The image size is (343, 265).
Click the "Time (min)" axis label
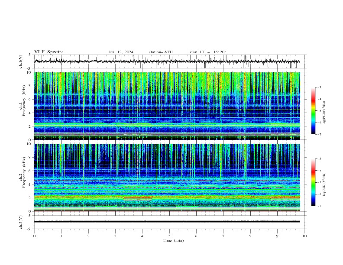(x=173, y=240)
